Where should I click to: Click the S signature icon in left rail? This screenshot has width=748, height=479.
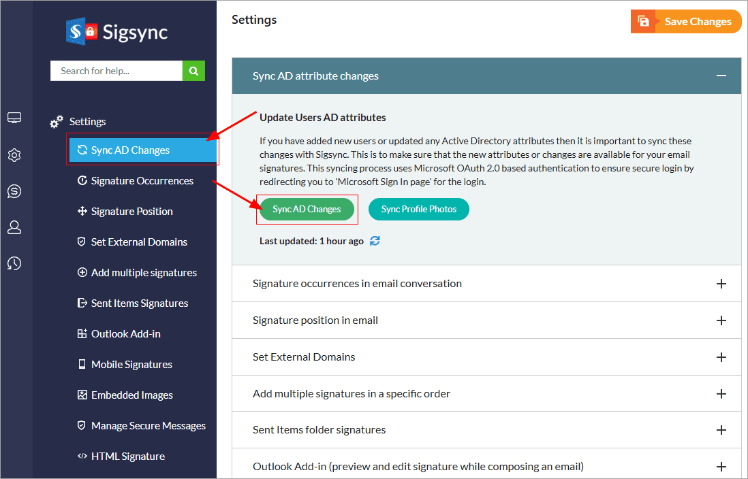coord(14,191)
